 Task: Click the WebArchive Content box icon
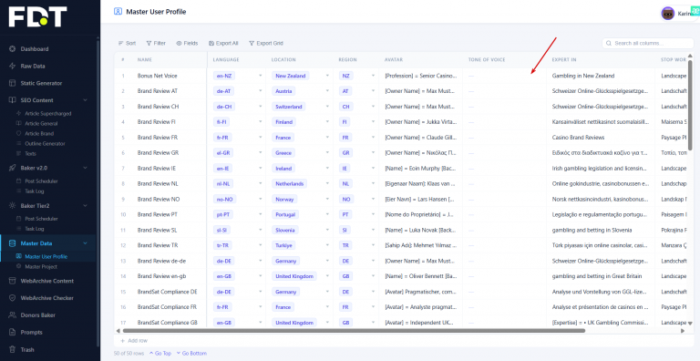coord(13,281)
